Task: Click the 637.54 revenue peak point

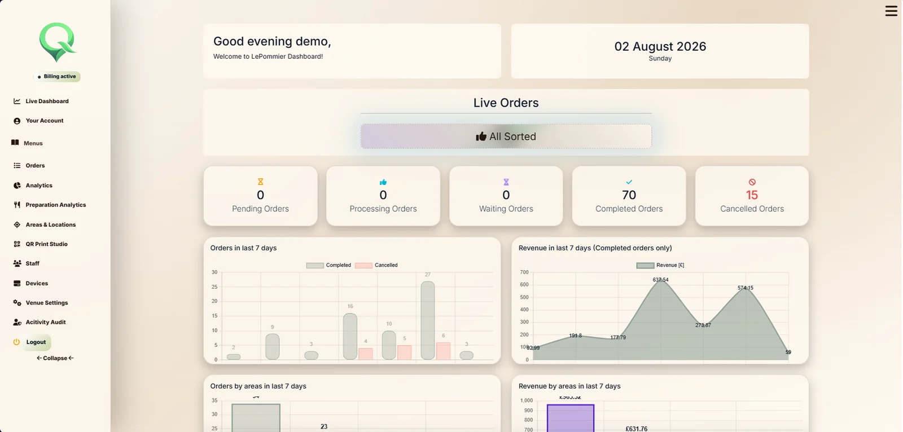Action: [x=660, y=280]
